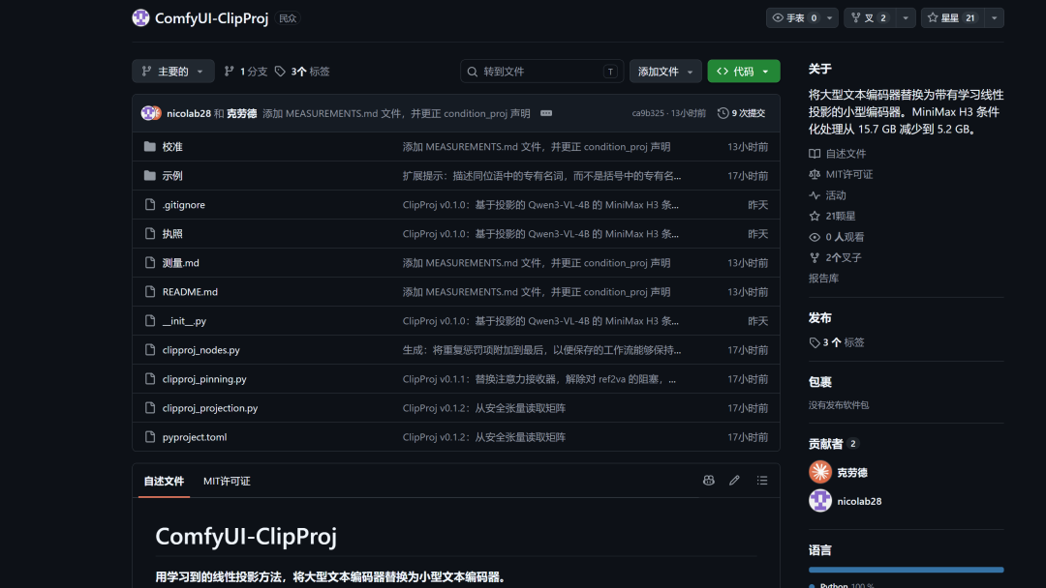Open the __init__.py file name
1046x588 pixels.
coord(184,320)
